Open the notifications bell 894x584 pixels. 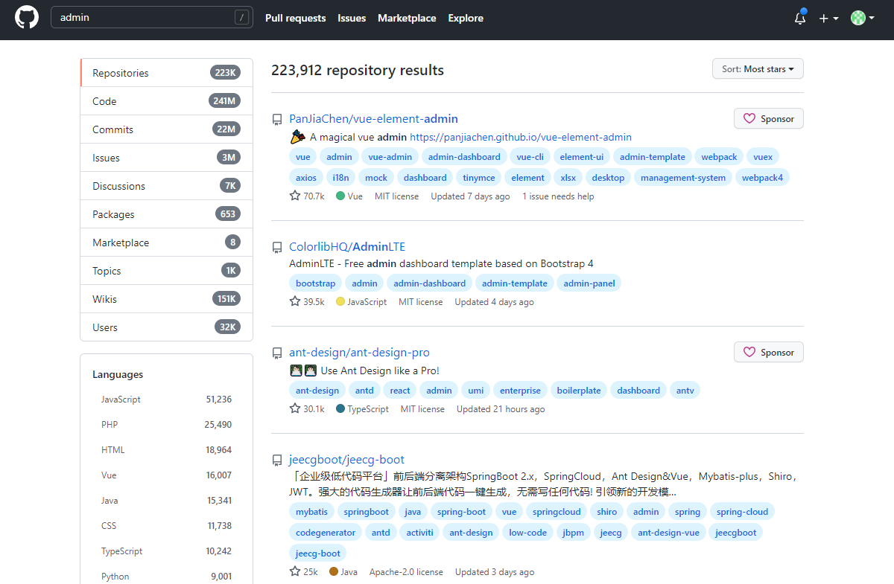(x=800, y=19)
